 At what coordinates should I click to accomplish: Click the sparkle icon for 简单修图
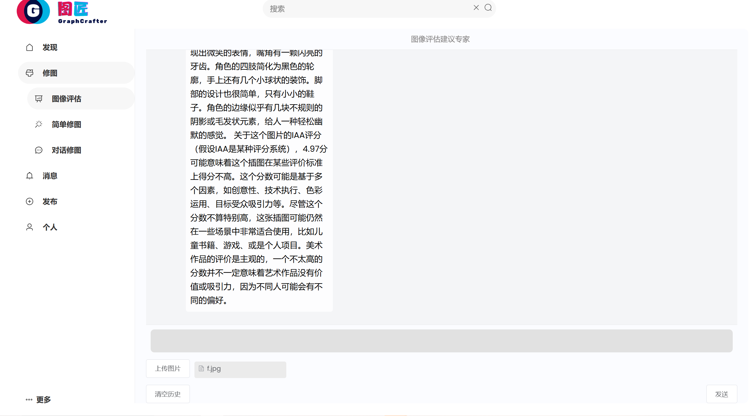[39, 124]
